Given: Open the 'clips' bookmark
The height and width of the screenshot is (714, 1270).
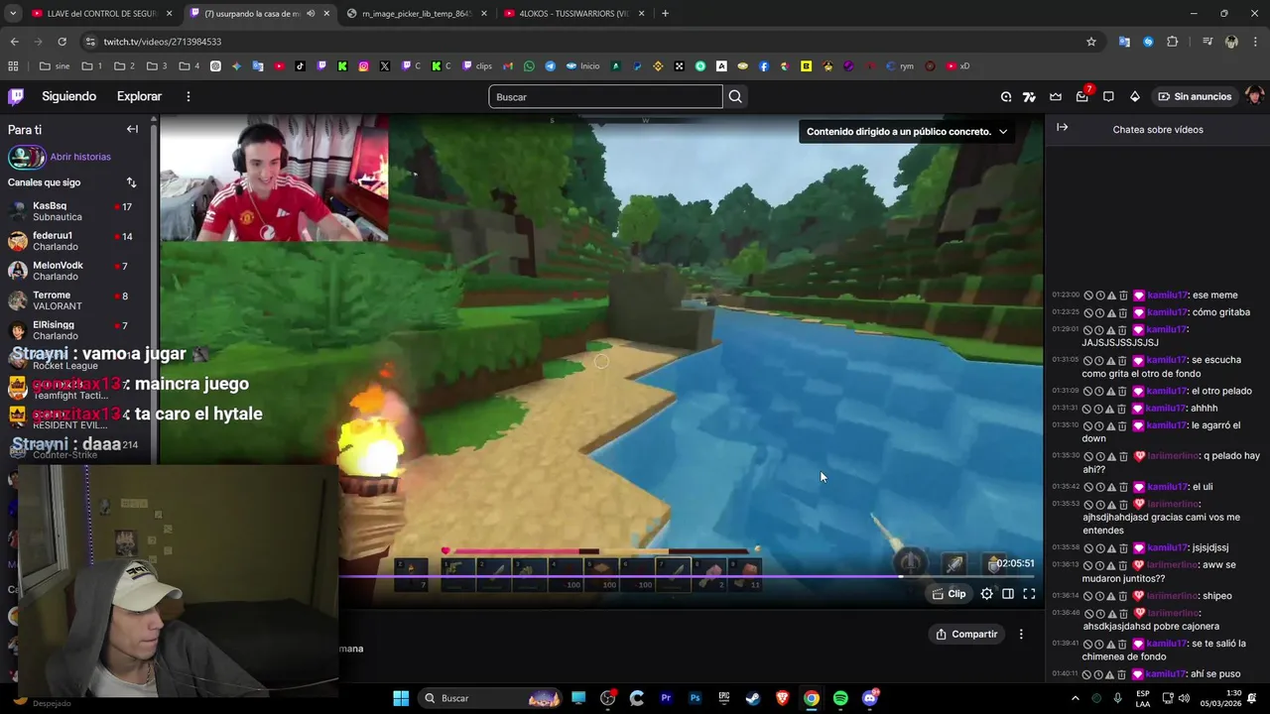Looking at the screenshot, I should tap(476, 66).
